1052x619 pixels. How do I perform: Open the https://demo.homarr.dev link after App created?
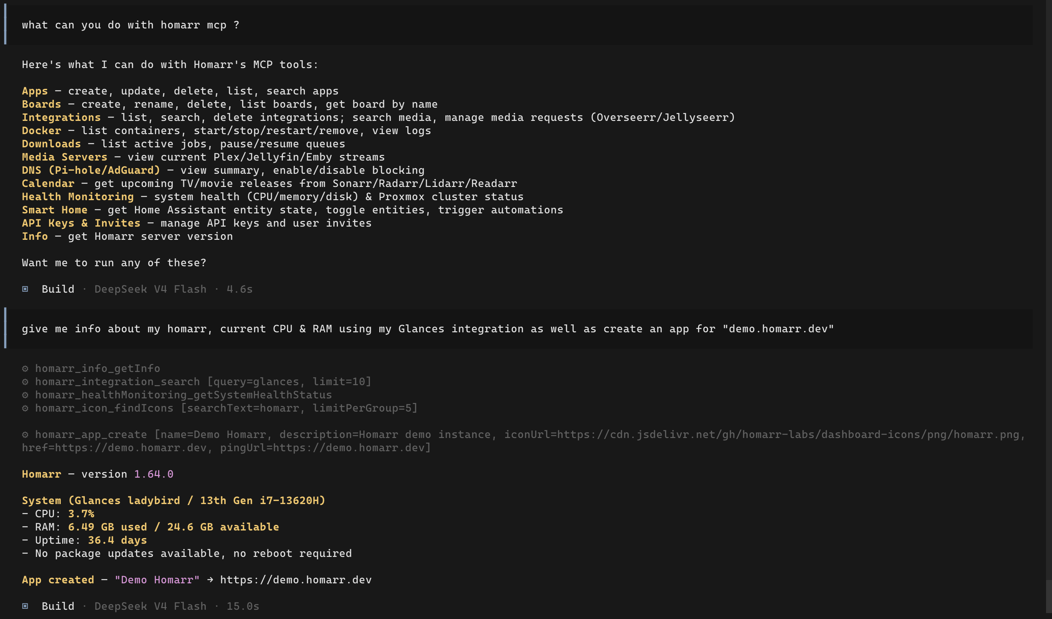coord(296,580)
